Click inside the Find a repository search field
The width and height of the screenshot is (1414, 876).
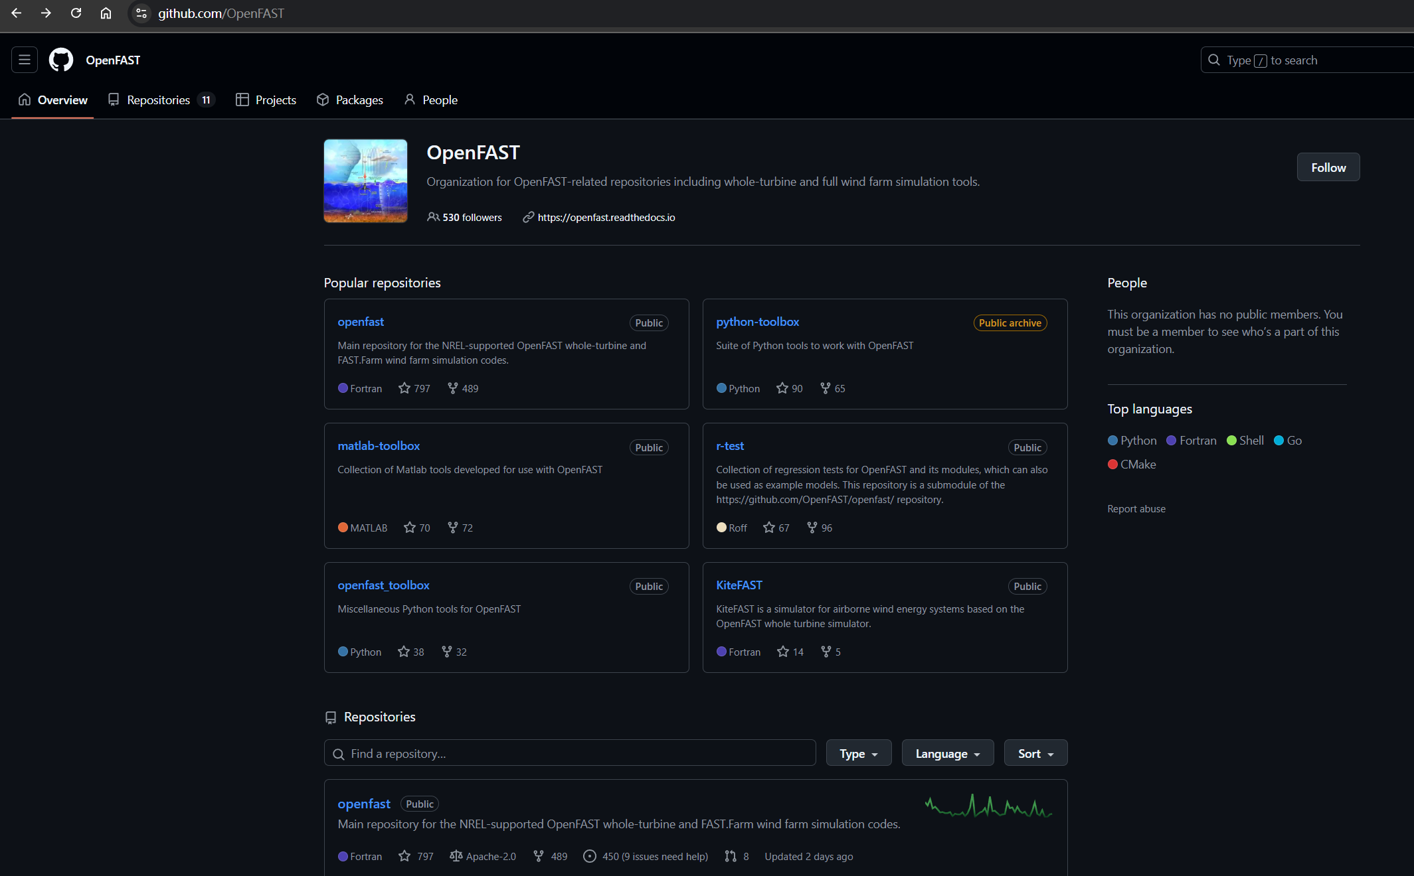click(569, 753)
